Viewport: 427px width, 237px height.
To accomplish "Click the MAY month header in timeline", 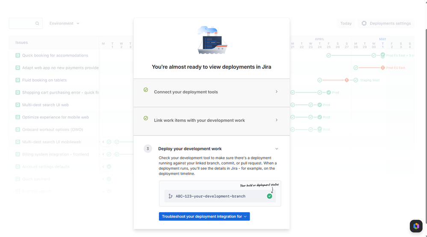I will 383,39.
